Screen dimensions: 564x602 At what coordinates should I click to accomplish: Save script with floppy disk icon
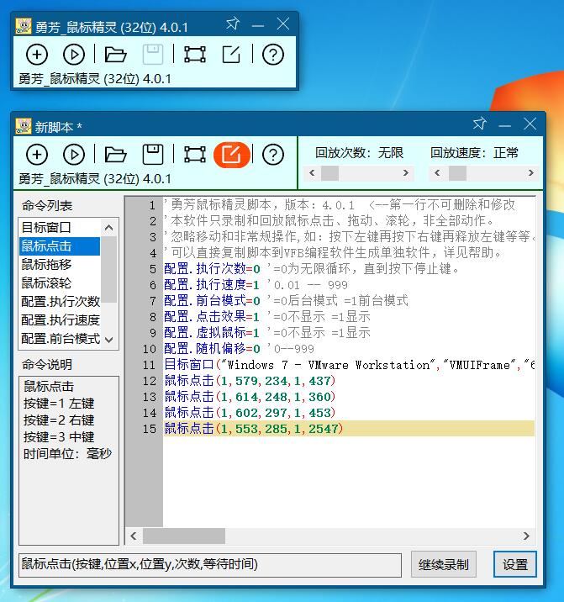[x=153, y=155]
